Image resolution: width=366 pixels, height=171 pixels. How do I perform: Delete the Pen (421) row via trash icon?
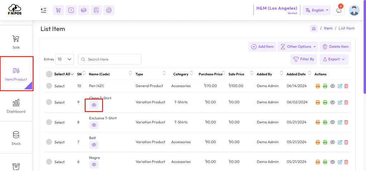[x=346, y=86]
